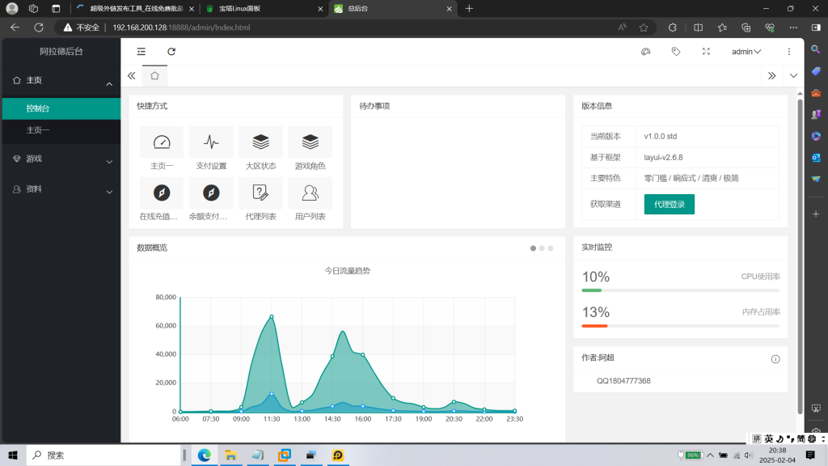Enter fullscreen via the expand icon
The width and height of the screenshot is (828, 466).
click(x=706, y=51)
